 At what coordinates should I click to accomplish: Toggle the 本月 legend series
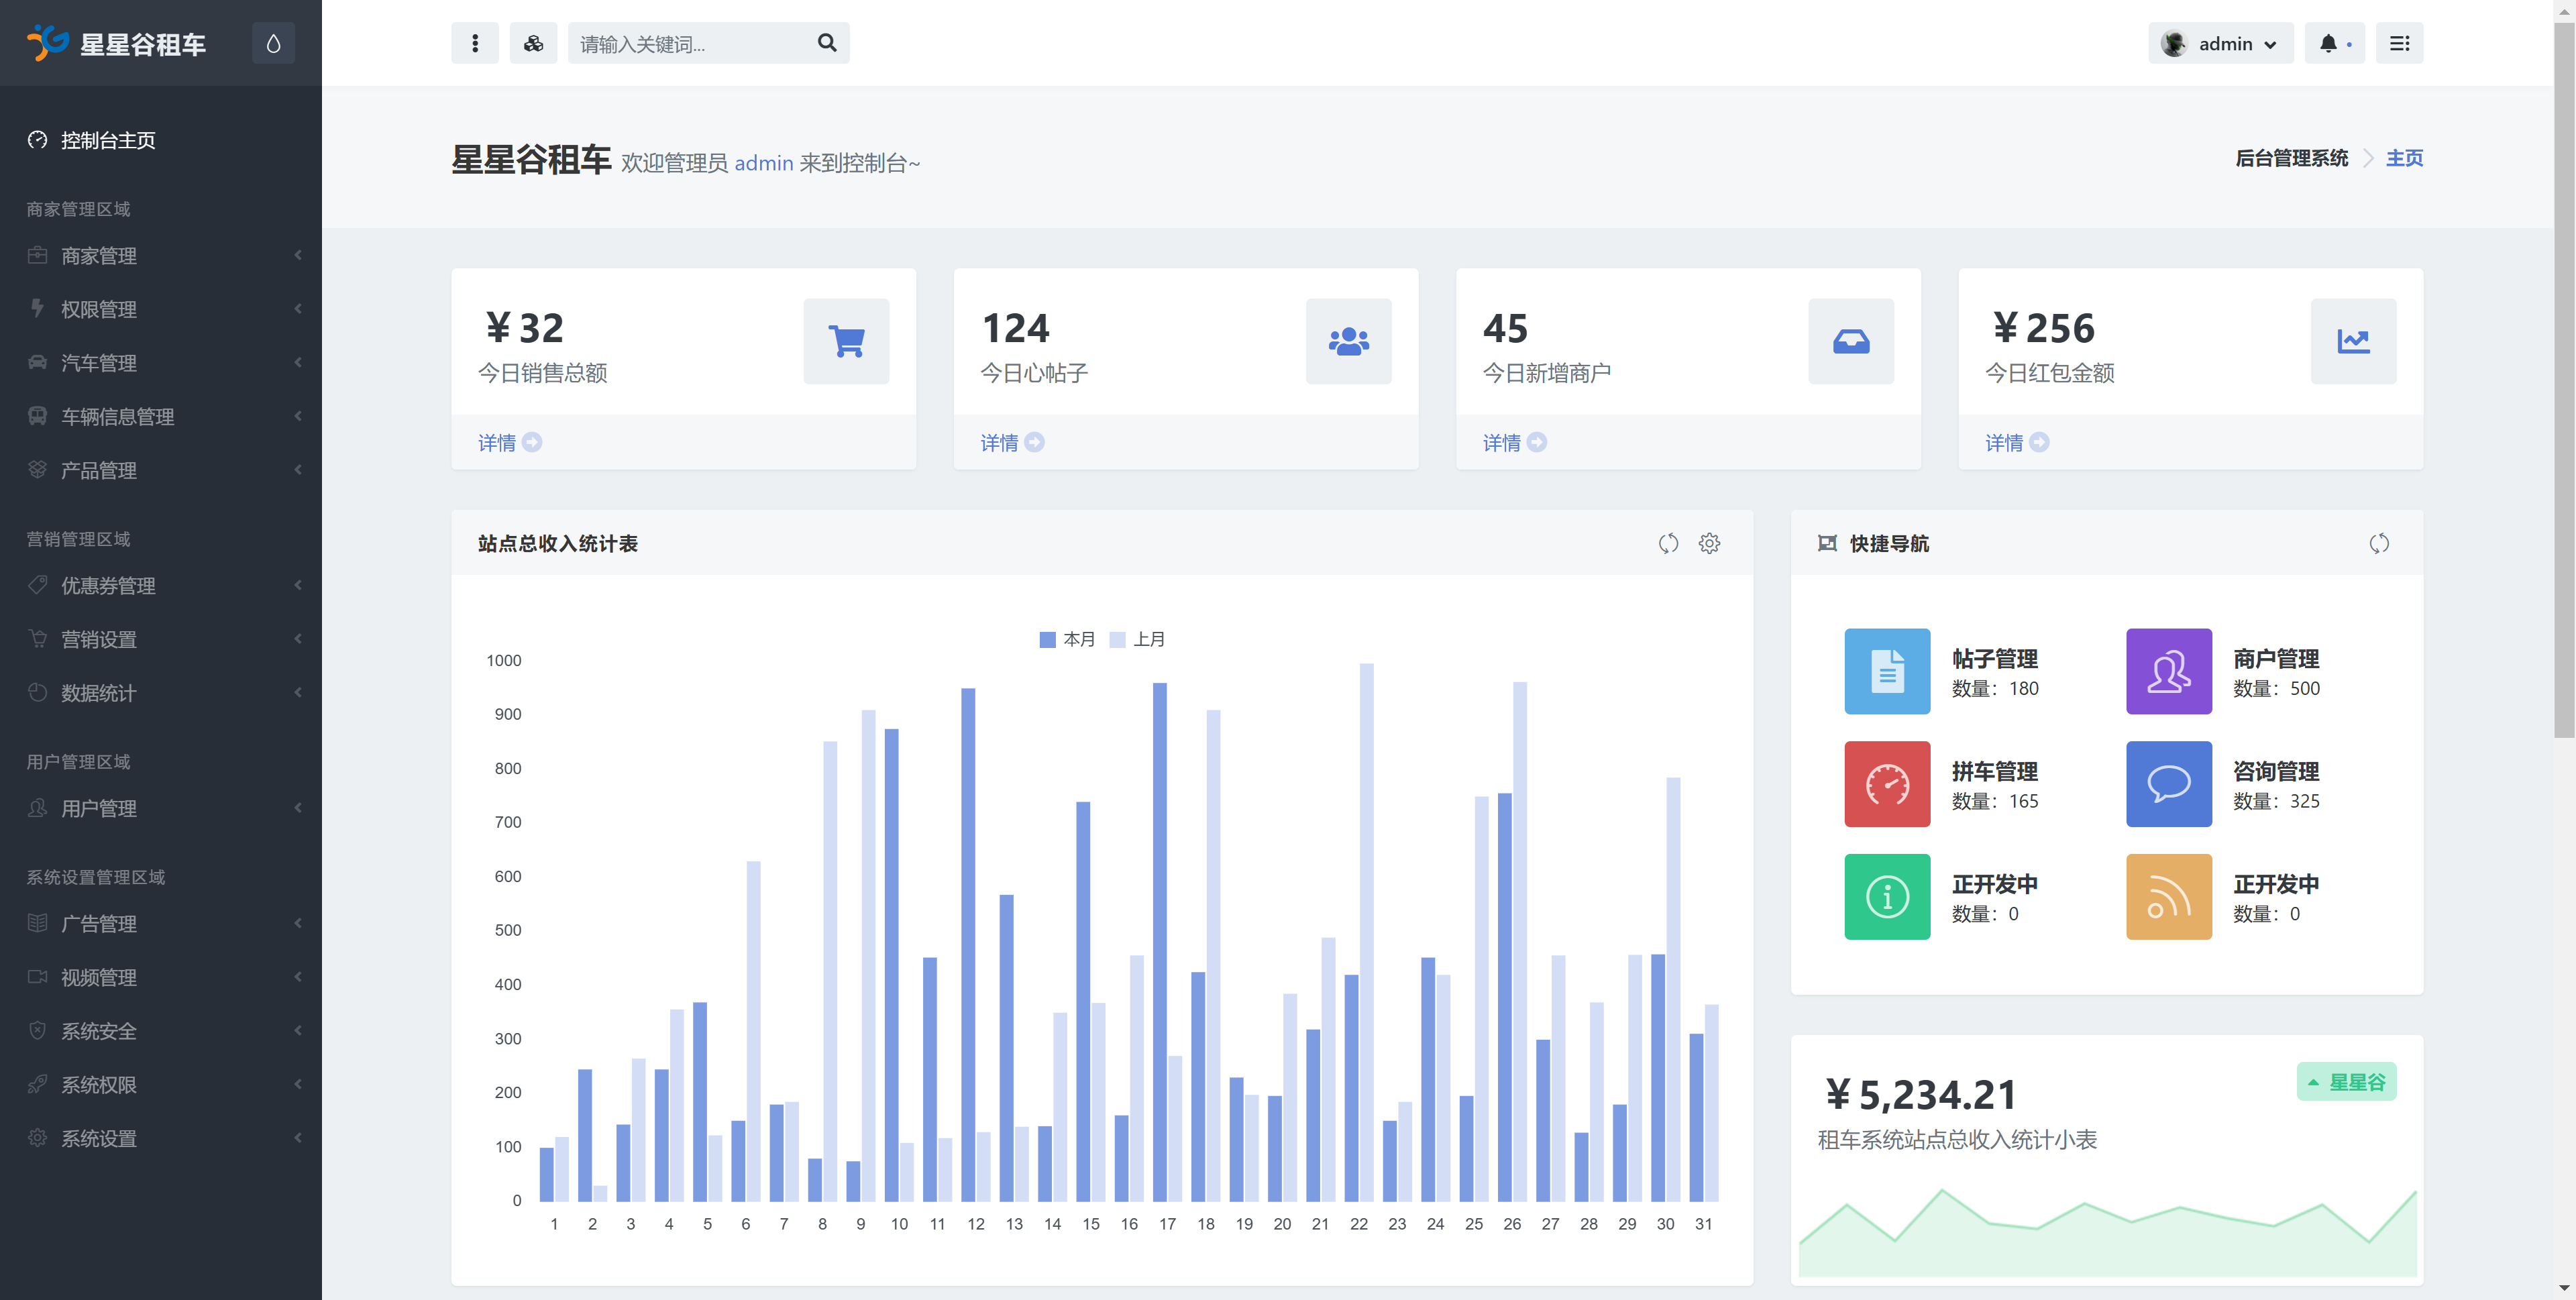1067,639
